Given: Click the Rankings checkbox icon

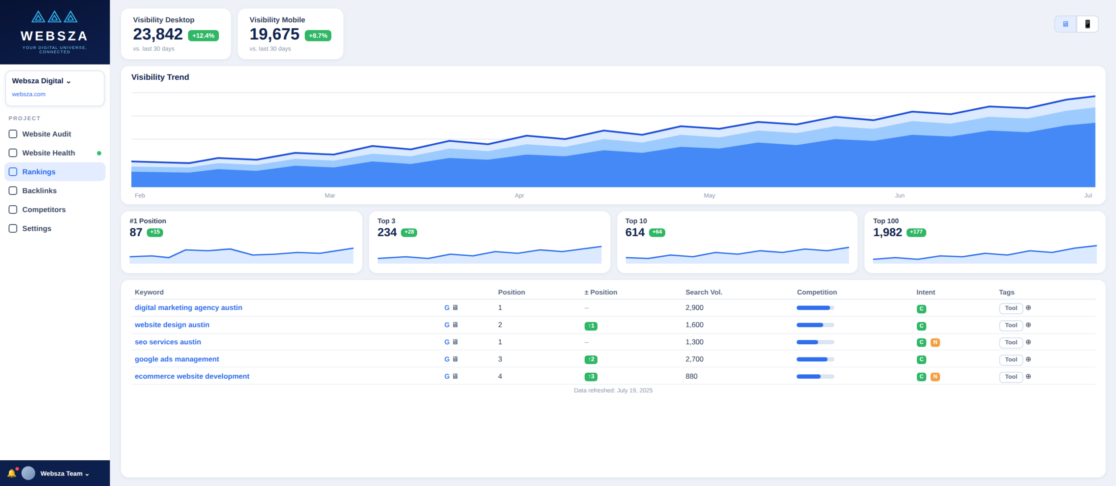Looking at the screenshot, I should click(13, 172).
